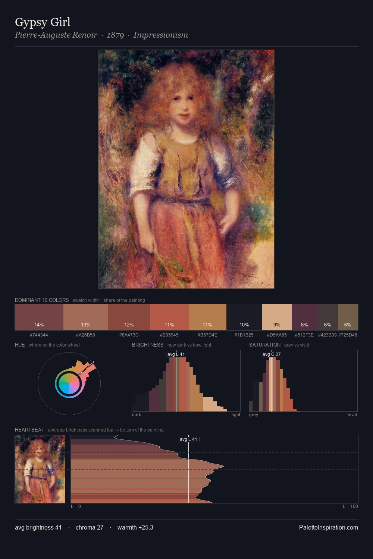Click the L = 100 axis label
This screenshot has width=373, height=559.
tap(350, 506)
